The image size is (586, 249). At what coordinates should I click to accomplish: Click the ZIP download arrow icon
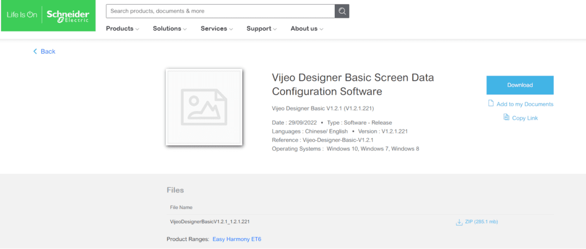[x=460, y=223]
